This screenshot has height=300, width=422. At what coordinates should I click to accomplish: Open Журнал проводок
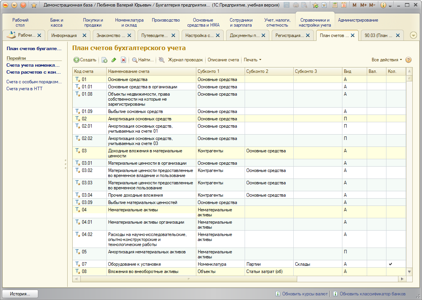pyautogui.click(x=185, y=60)
